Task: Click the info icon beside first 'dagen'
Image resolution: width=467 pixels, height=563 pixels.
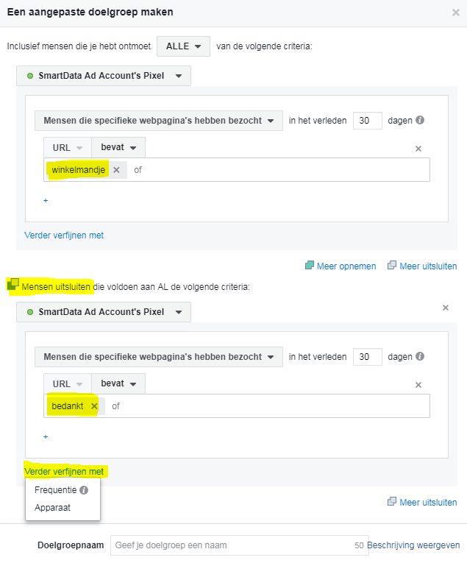Action: point(420,120)
